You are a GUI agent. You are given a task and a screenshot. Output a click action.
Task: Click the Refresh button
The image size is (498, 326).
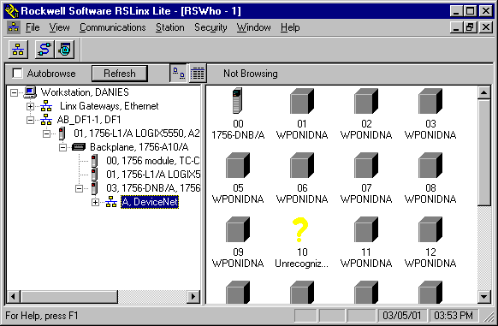pyautogui.click(x=120, y=74)
